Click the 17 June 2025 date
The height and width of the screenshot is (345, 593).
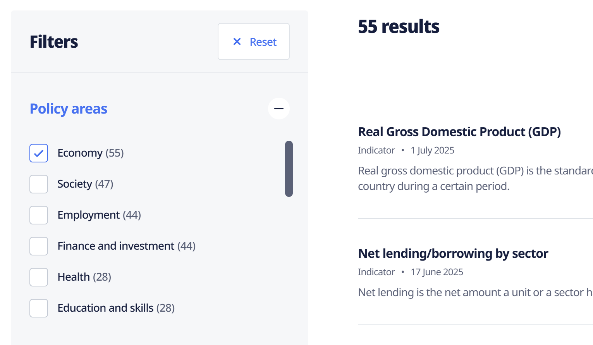pos(437,272)
